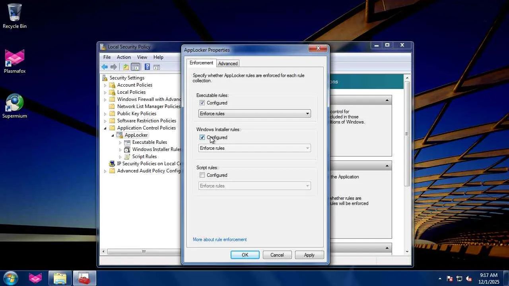Image resolution: width=509 pixels, height=286 pixels.
Task: Expand the Advanced Audit Policy Configuration node
Action: click(x=105, y=171)
